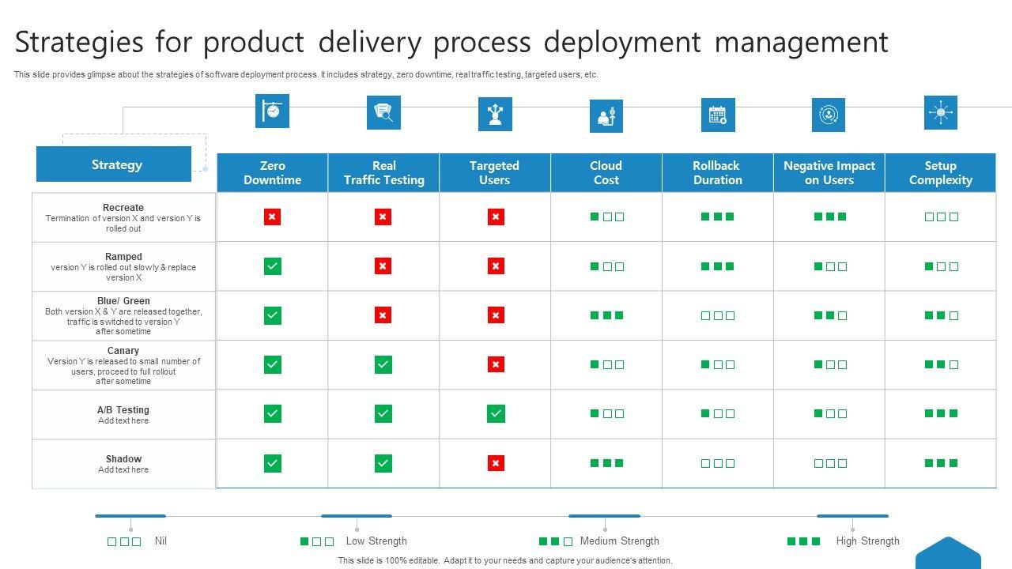The width and height of the screenshot is (1012, 569).
Task: Click green check for A/B Testing Targeted Users
Action: pyautogui.click(x=496, y=413)
